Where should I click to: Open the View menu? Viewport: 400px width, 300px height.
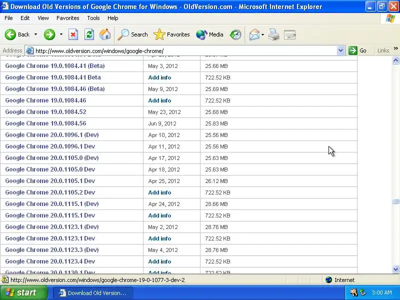click(x=43, y=18)
